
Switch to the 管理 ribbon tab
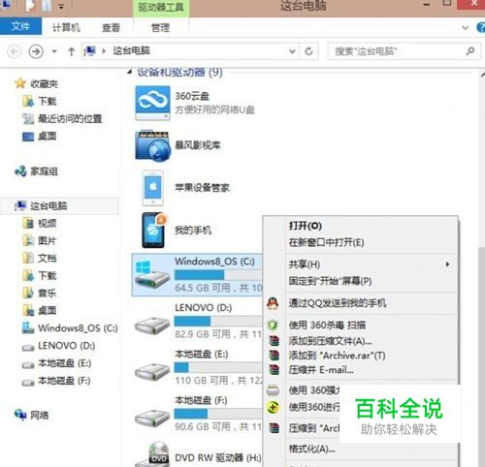coord(160,28)
